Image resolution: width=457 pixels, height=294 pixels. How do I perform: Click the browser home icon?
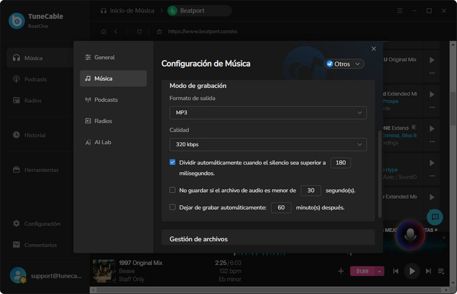coord(103,31)
